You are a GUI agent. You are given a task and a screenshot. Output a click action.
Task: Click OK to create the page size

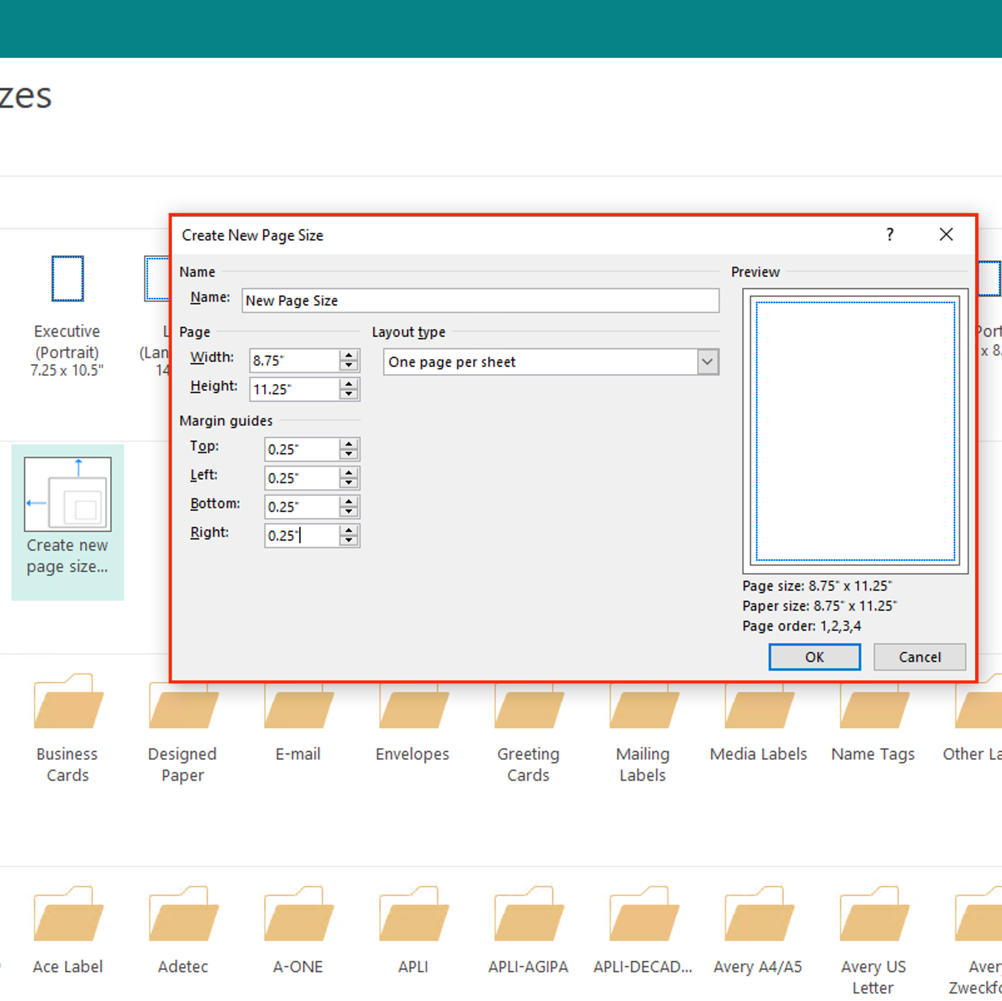coord(814,656)
